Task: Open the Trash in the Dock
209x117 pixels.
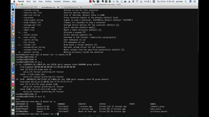Action: pyautogui.click(x=13, y=113)
